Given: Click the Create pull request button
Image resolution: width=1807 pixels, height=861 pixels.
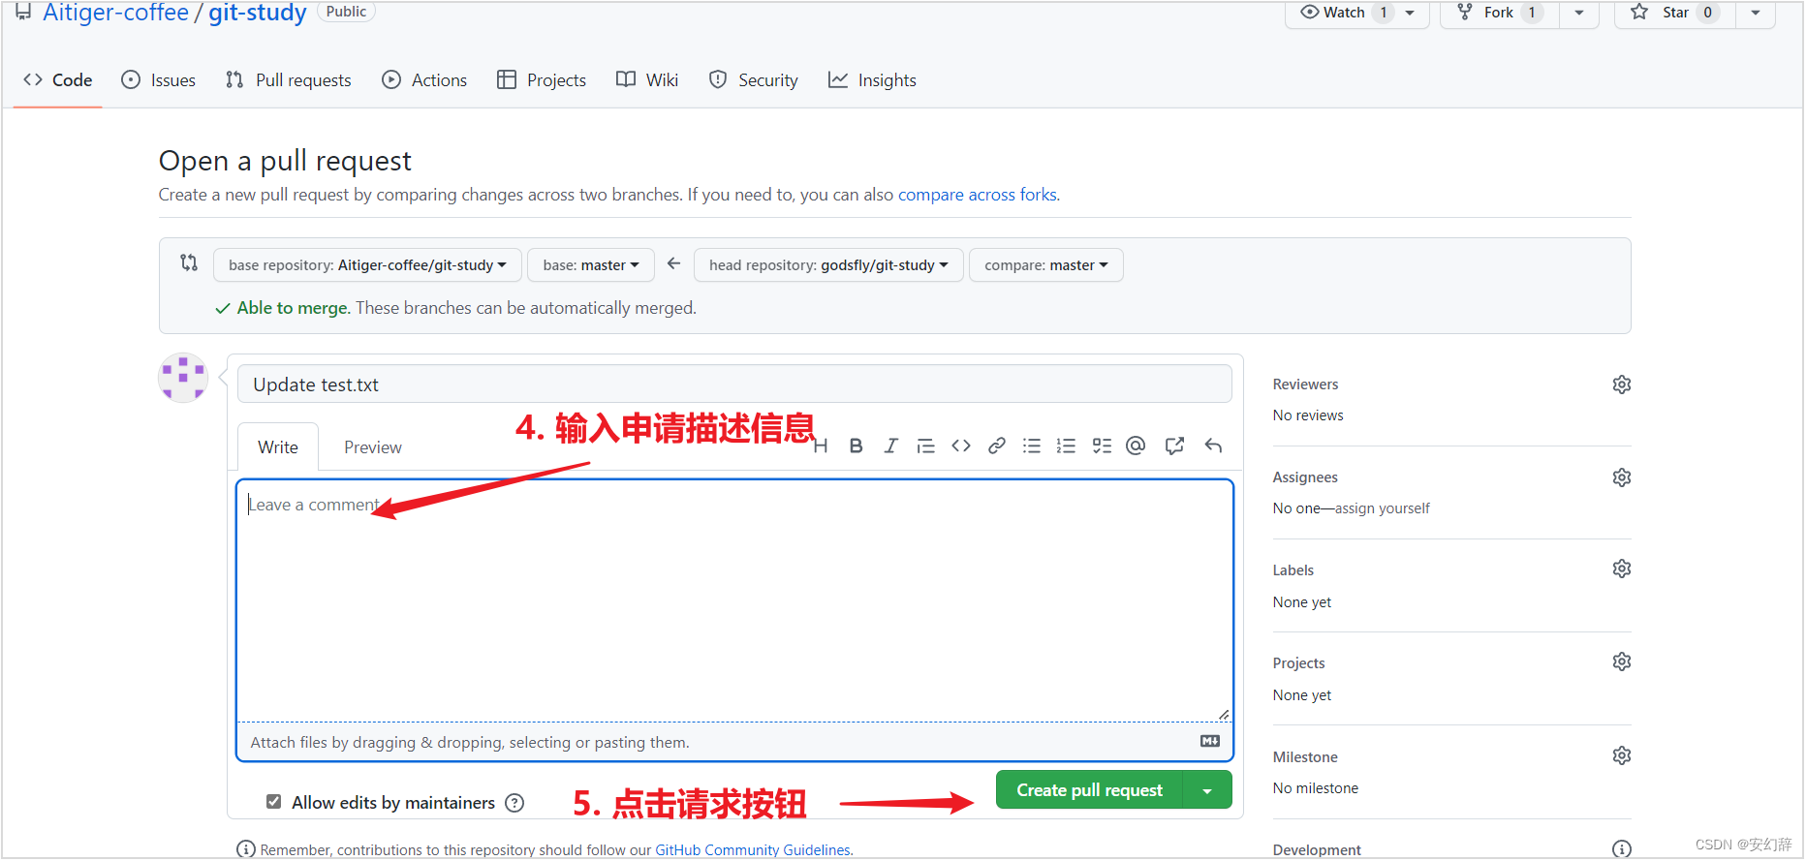Looking at the screenshot, I should click(1089, 790).
